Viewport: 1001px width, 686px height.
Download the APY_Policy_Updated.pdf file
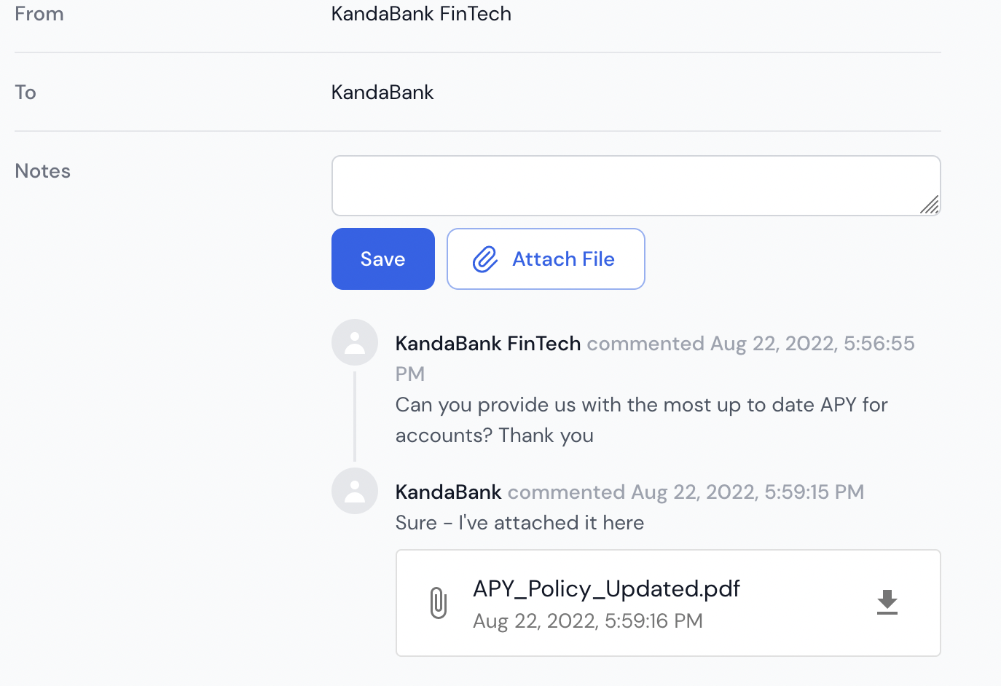coord(887,602)
